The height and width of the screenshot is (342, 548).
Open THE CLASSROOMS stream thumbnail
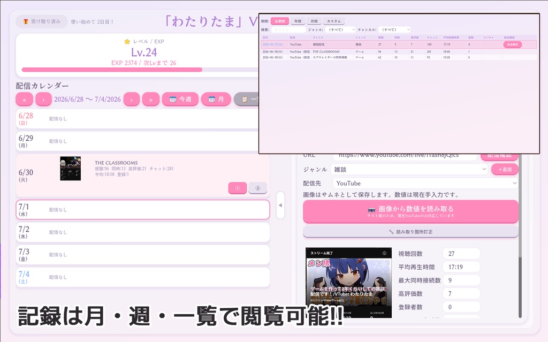point(70,169)
